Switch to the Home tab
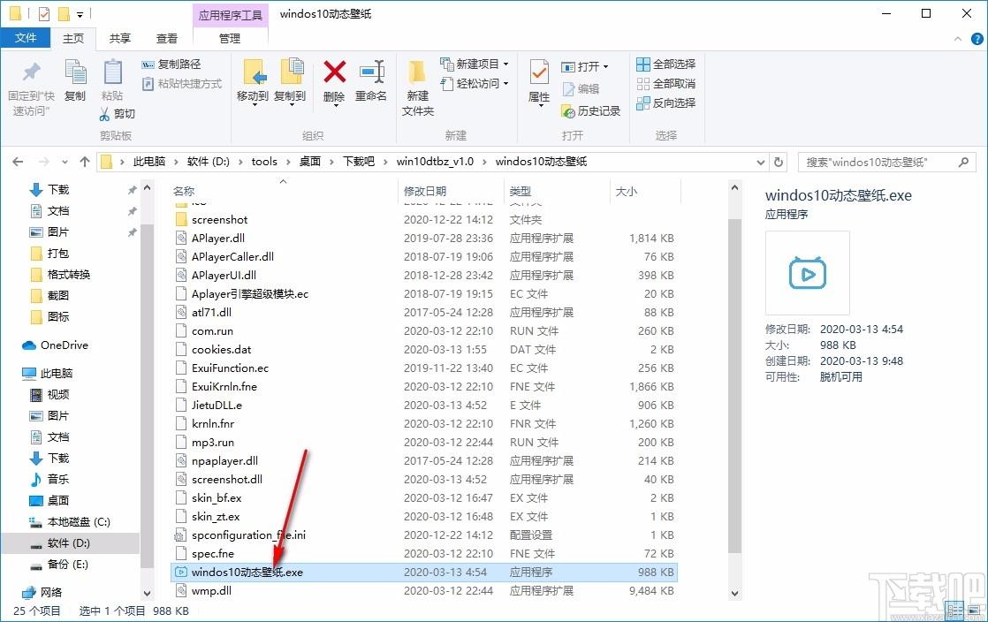Screen dimensions: 988x622 pos(73,39)
